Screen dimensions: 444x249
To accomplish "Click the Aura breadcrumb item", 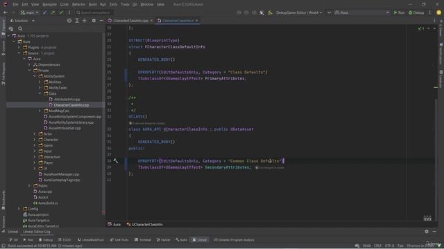I will click(x=114, y=224).
